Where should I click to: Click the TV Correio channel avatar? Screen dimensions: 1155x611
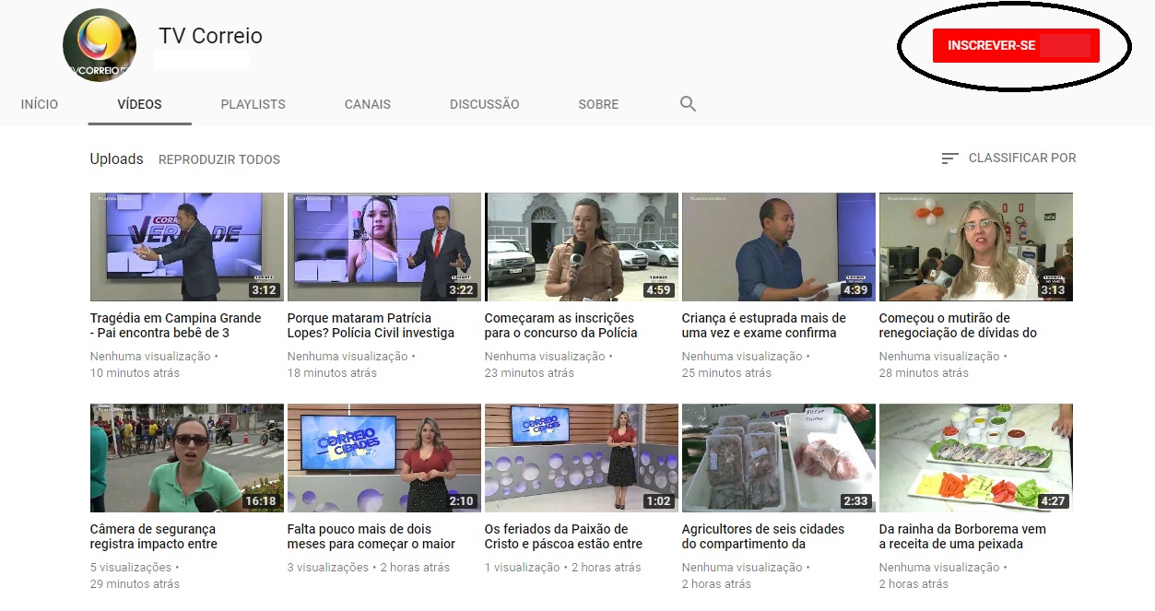click(x=100, y=44)
